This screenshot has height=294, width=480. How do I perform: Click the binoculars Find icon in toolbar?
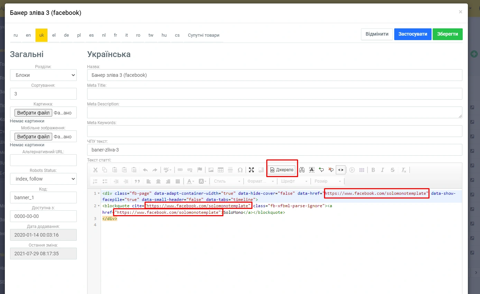(302, 170)
